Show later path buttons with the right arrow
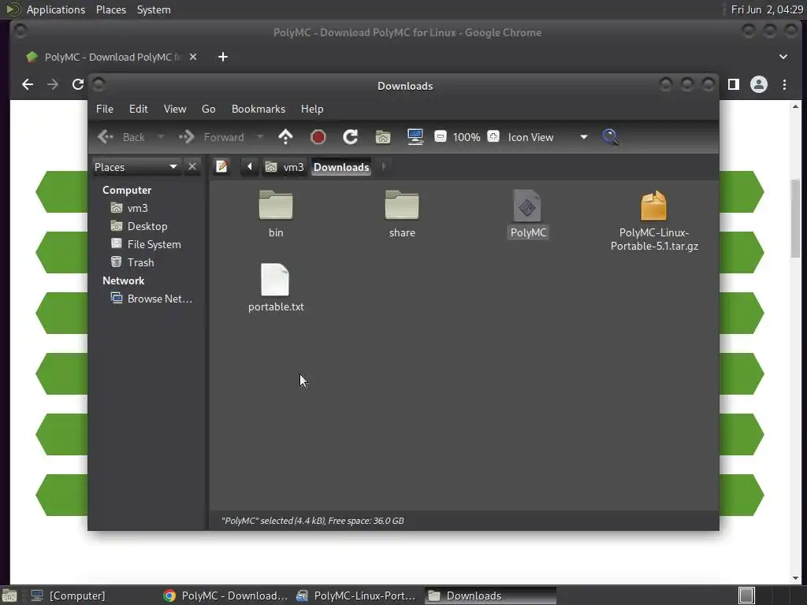Image resolution: width=807 pixels, height=605 pixels. (384, 167)
